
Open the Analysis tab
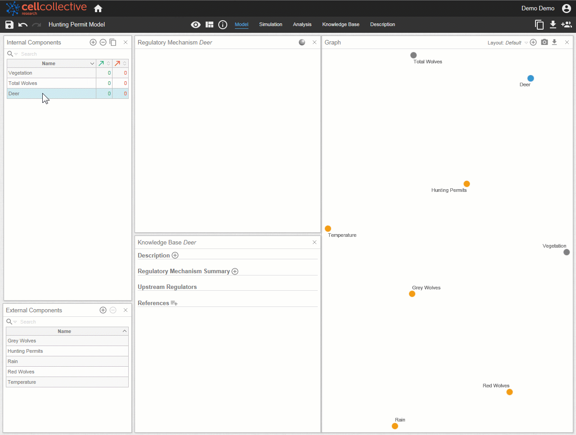point(302,25)
